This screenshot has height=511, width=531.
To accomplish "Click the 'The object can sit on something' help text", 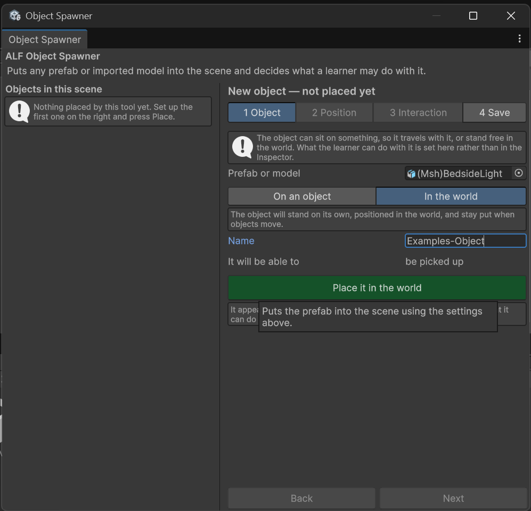I will 389,147.
